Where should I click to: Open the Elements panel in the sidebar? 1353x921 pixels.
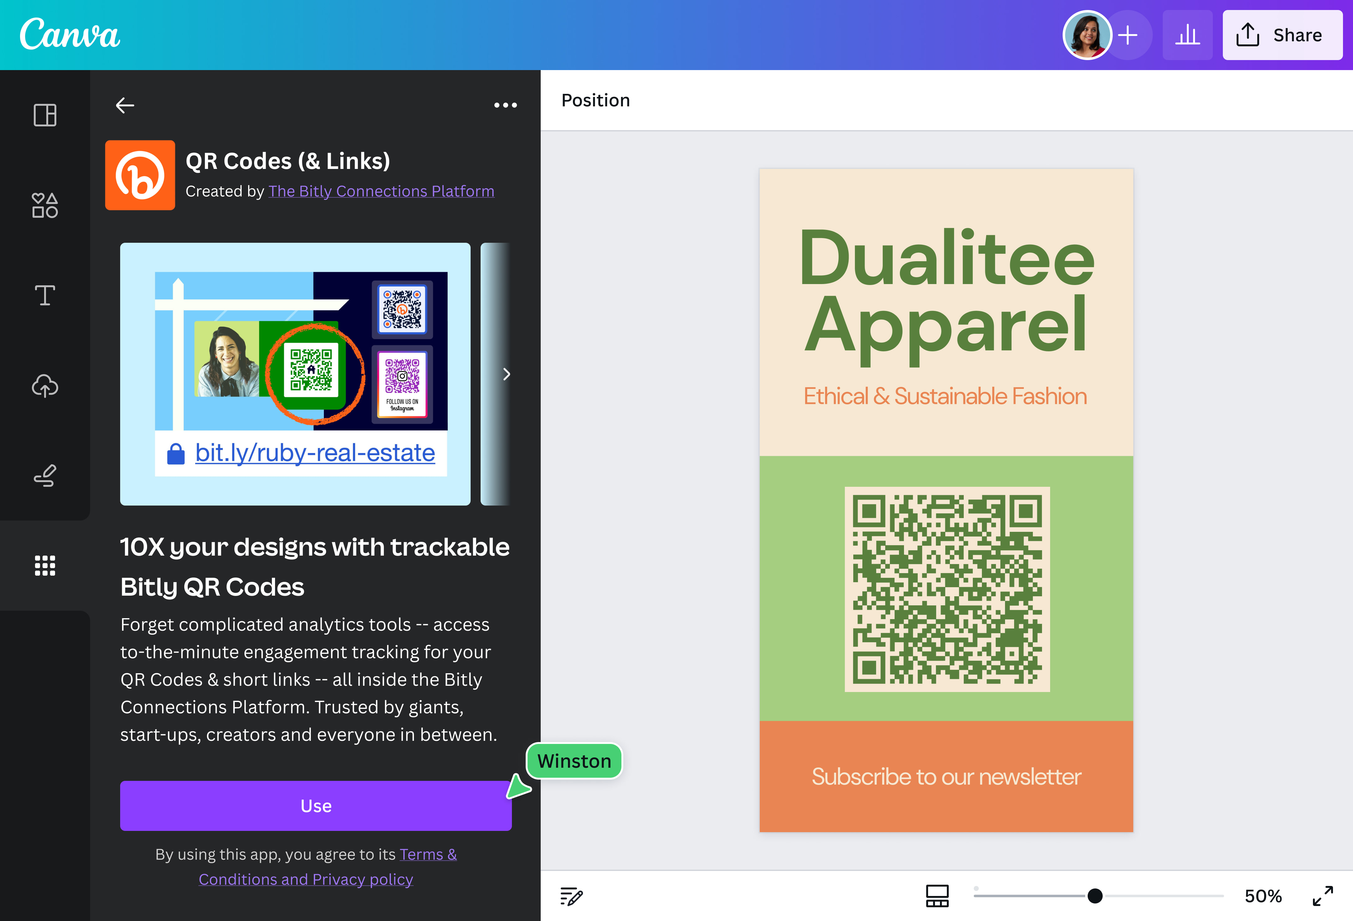[45, 206]
